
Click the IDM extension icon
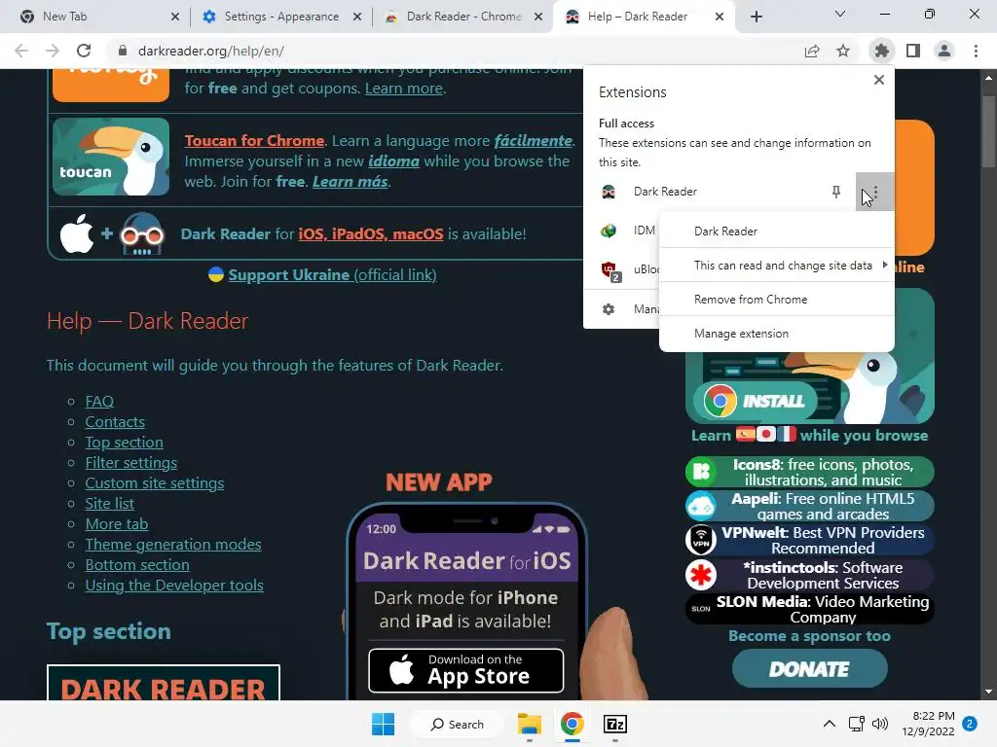[609, 231]
